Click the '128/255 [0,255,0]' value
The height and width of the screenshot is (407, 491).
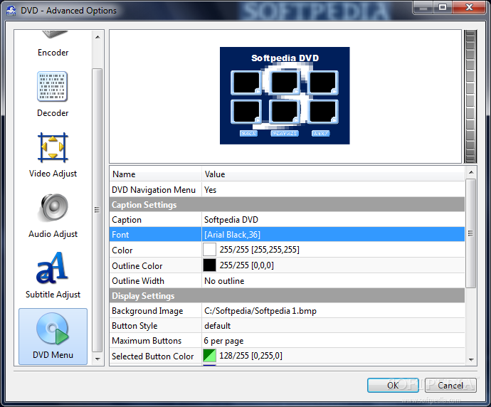click(x=250, y=356)
